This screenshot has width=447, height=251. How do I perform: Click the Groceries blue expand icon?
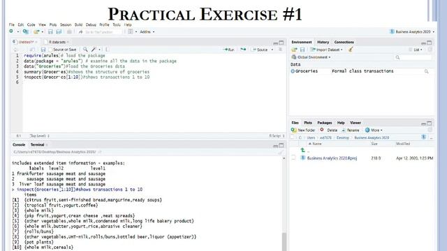coord(293,71)
